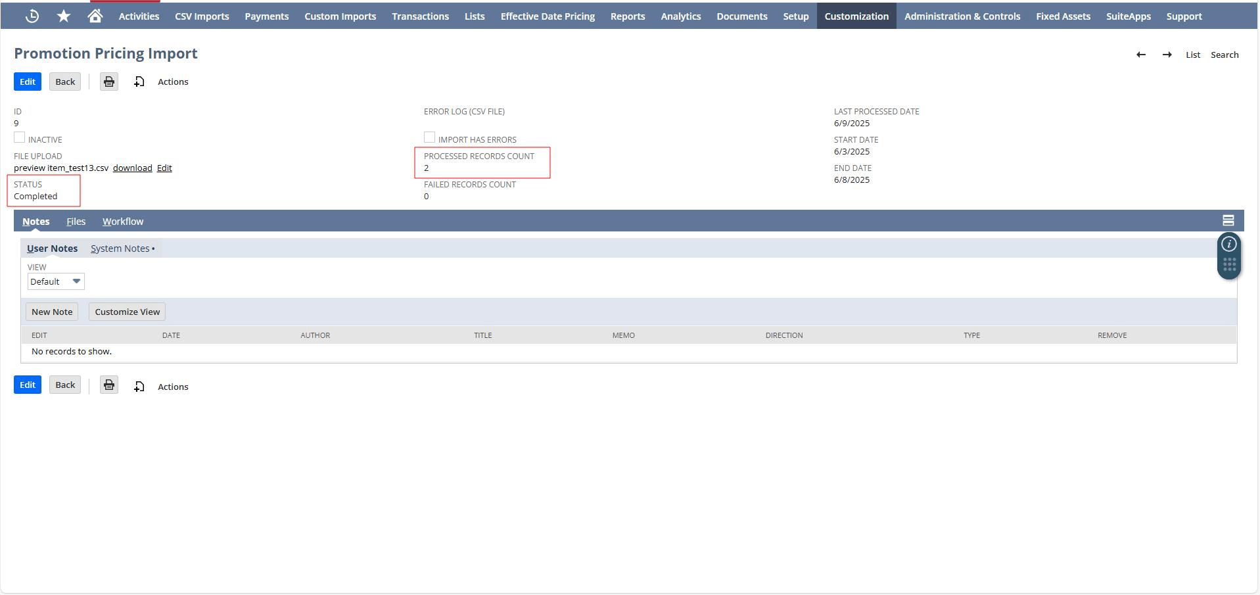The height and width of the screenshot is (595, 1260).
Task: Toggle the subtab layout icon
Action: coord(1228,220)
